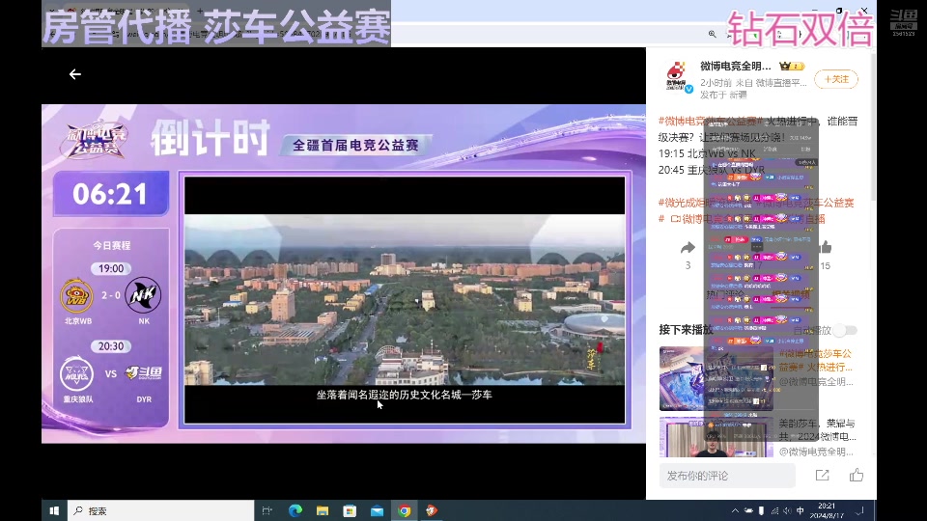This screenshot has width=927, height=521.
Task: Click the 北京WB team logo
Action: [x=77, y=295]
